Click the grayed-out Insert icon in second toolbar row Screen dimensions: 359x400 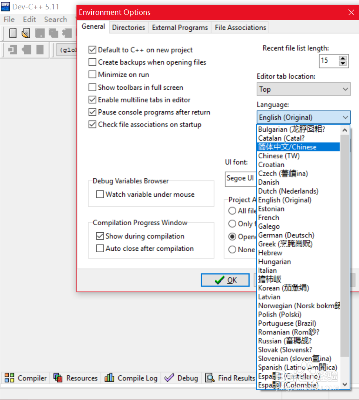12,49
